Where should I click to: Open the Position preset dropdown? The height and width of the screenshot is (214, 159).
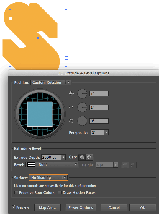coord(51,82)
